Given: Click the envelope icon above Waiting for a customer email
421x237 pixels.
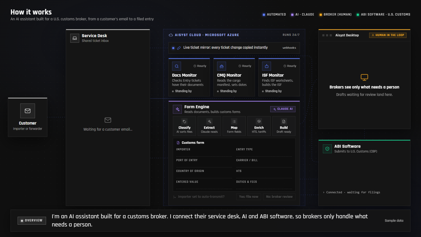Looking at the screenshot, I should (108, 120).
